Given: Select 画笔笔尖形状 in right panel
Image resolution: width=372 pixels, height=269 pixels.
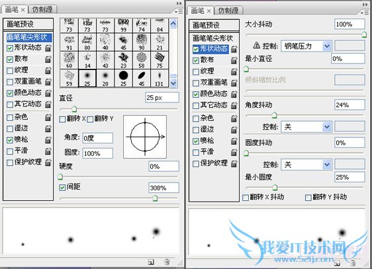Looking at the screenshot, I should coord(214,38).
